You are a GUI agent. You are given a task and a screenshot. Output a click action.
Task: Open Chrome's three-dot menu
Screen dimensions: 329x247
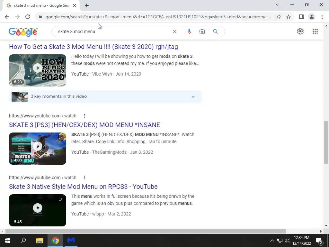click(x=322, y=17)
